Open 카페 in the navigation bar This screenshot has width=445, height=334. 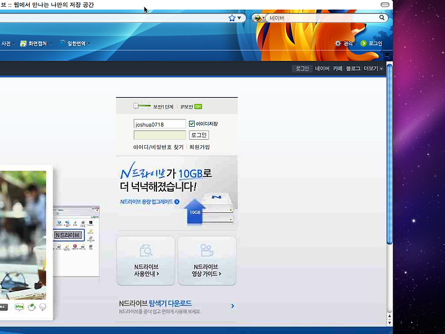(x=337, y=69)
